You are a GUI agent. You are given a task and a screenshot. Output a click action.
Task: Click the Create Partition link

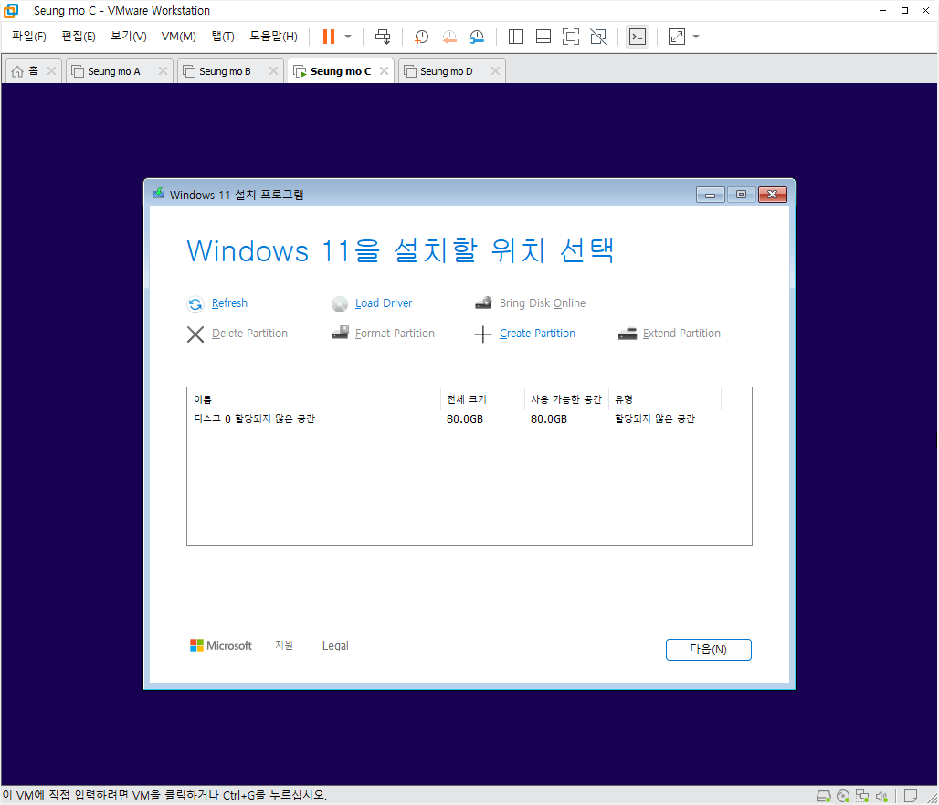pyautogui.click(x=537, y=333)
